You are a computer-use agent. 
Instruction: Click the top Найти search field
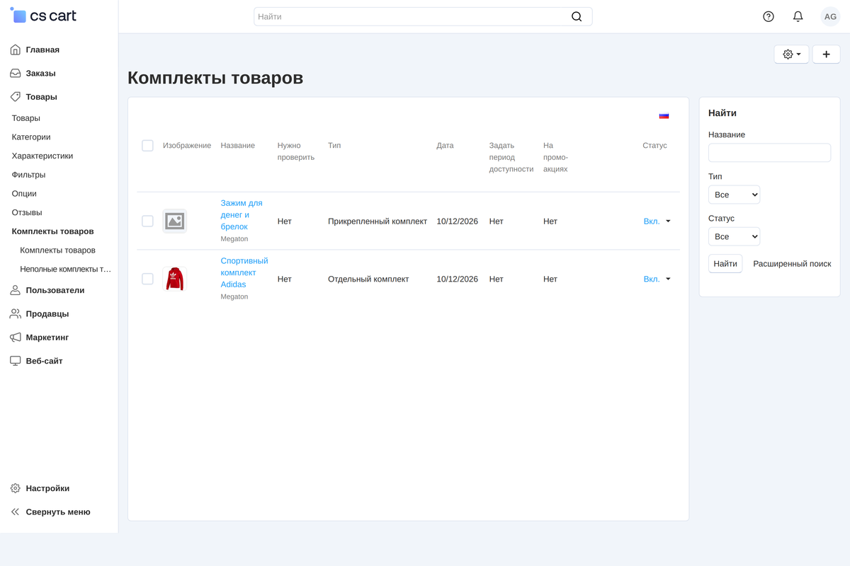423,16
